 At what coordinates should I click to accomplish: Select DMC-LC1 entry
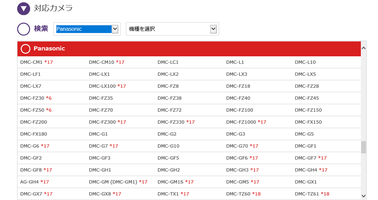click(x=168, y=62)
